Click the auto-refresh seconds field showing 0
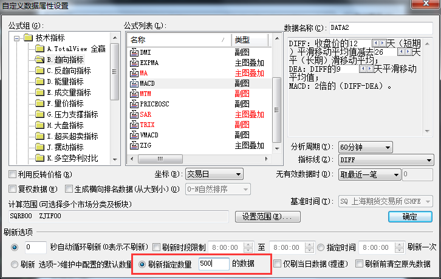This screenshot has height=279, width=441. (x=36, y=247)
